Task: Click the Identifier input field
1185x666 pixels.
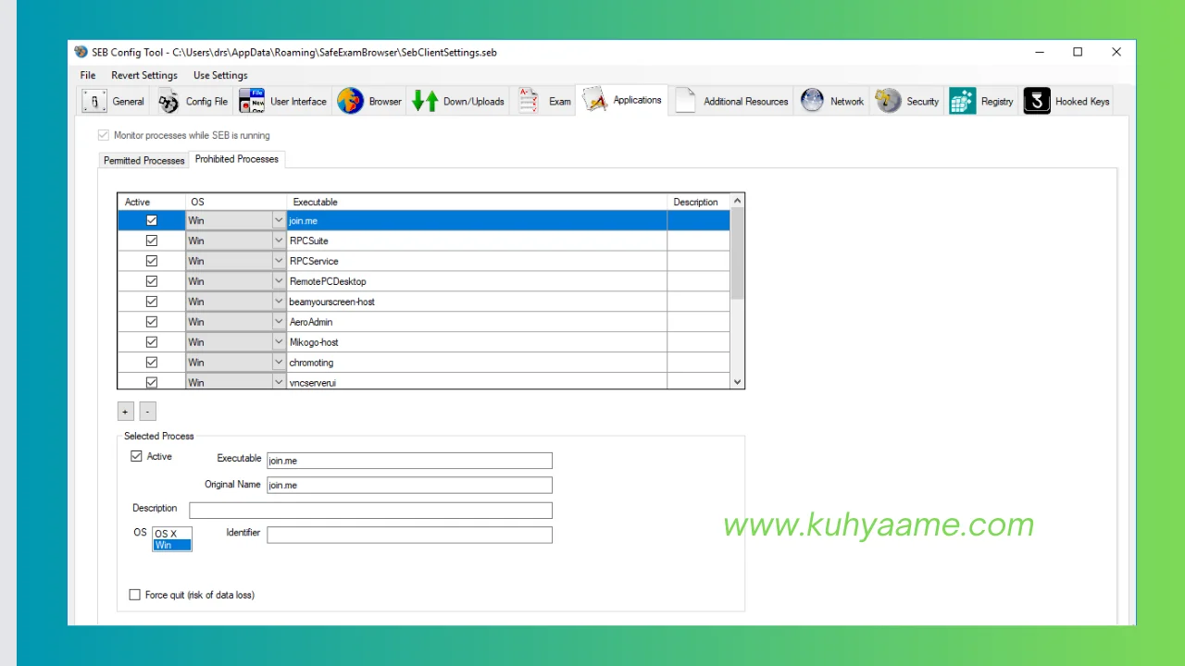Action: 409,535
